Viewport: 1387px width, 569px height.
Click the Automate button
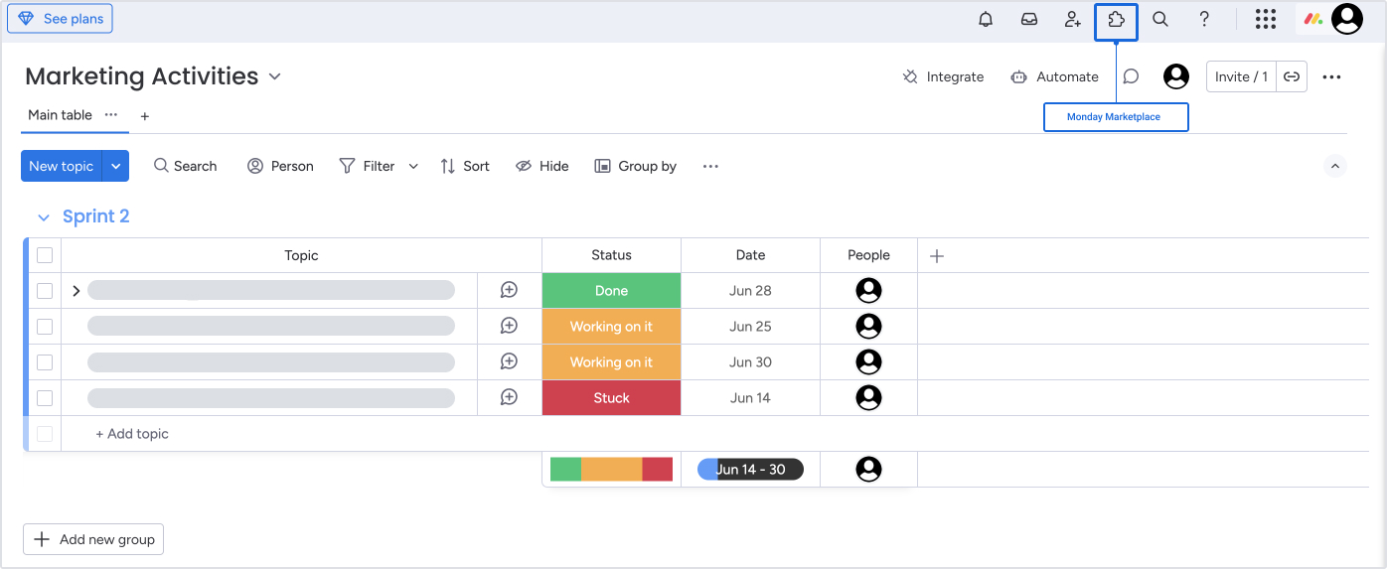[1054, 76]
